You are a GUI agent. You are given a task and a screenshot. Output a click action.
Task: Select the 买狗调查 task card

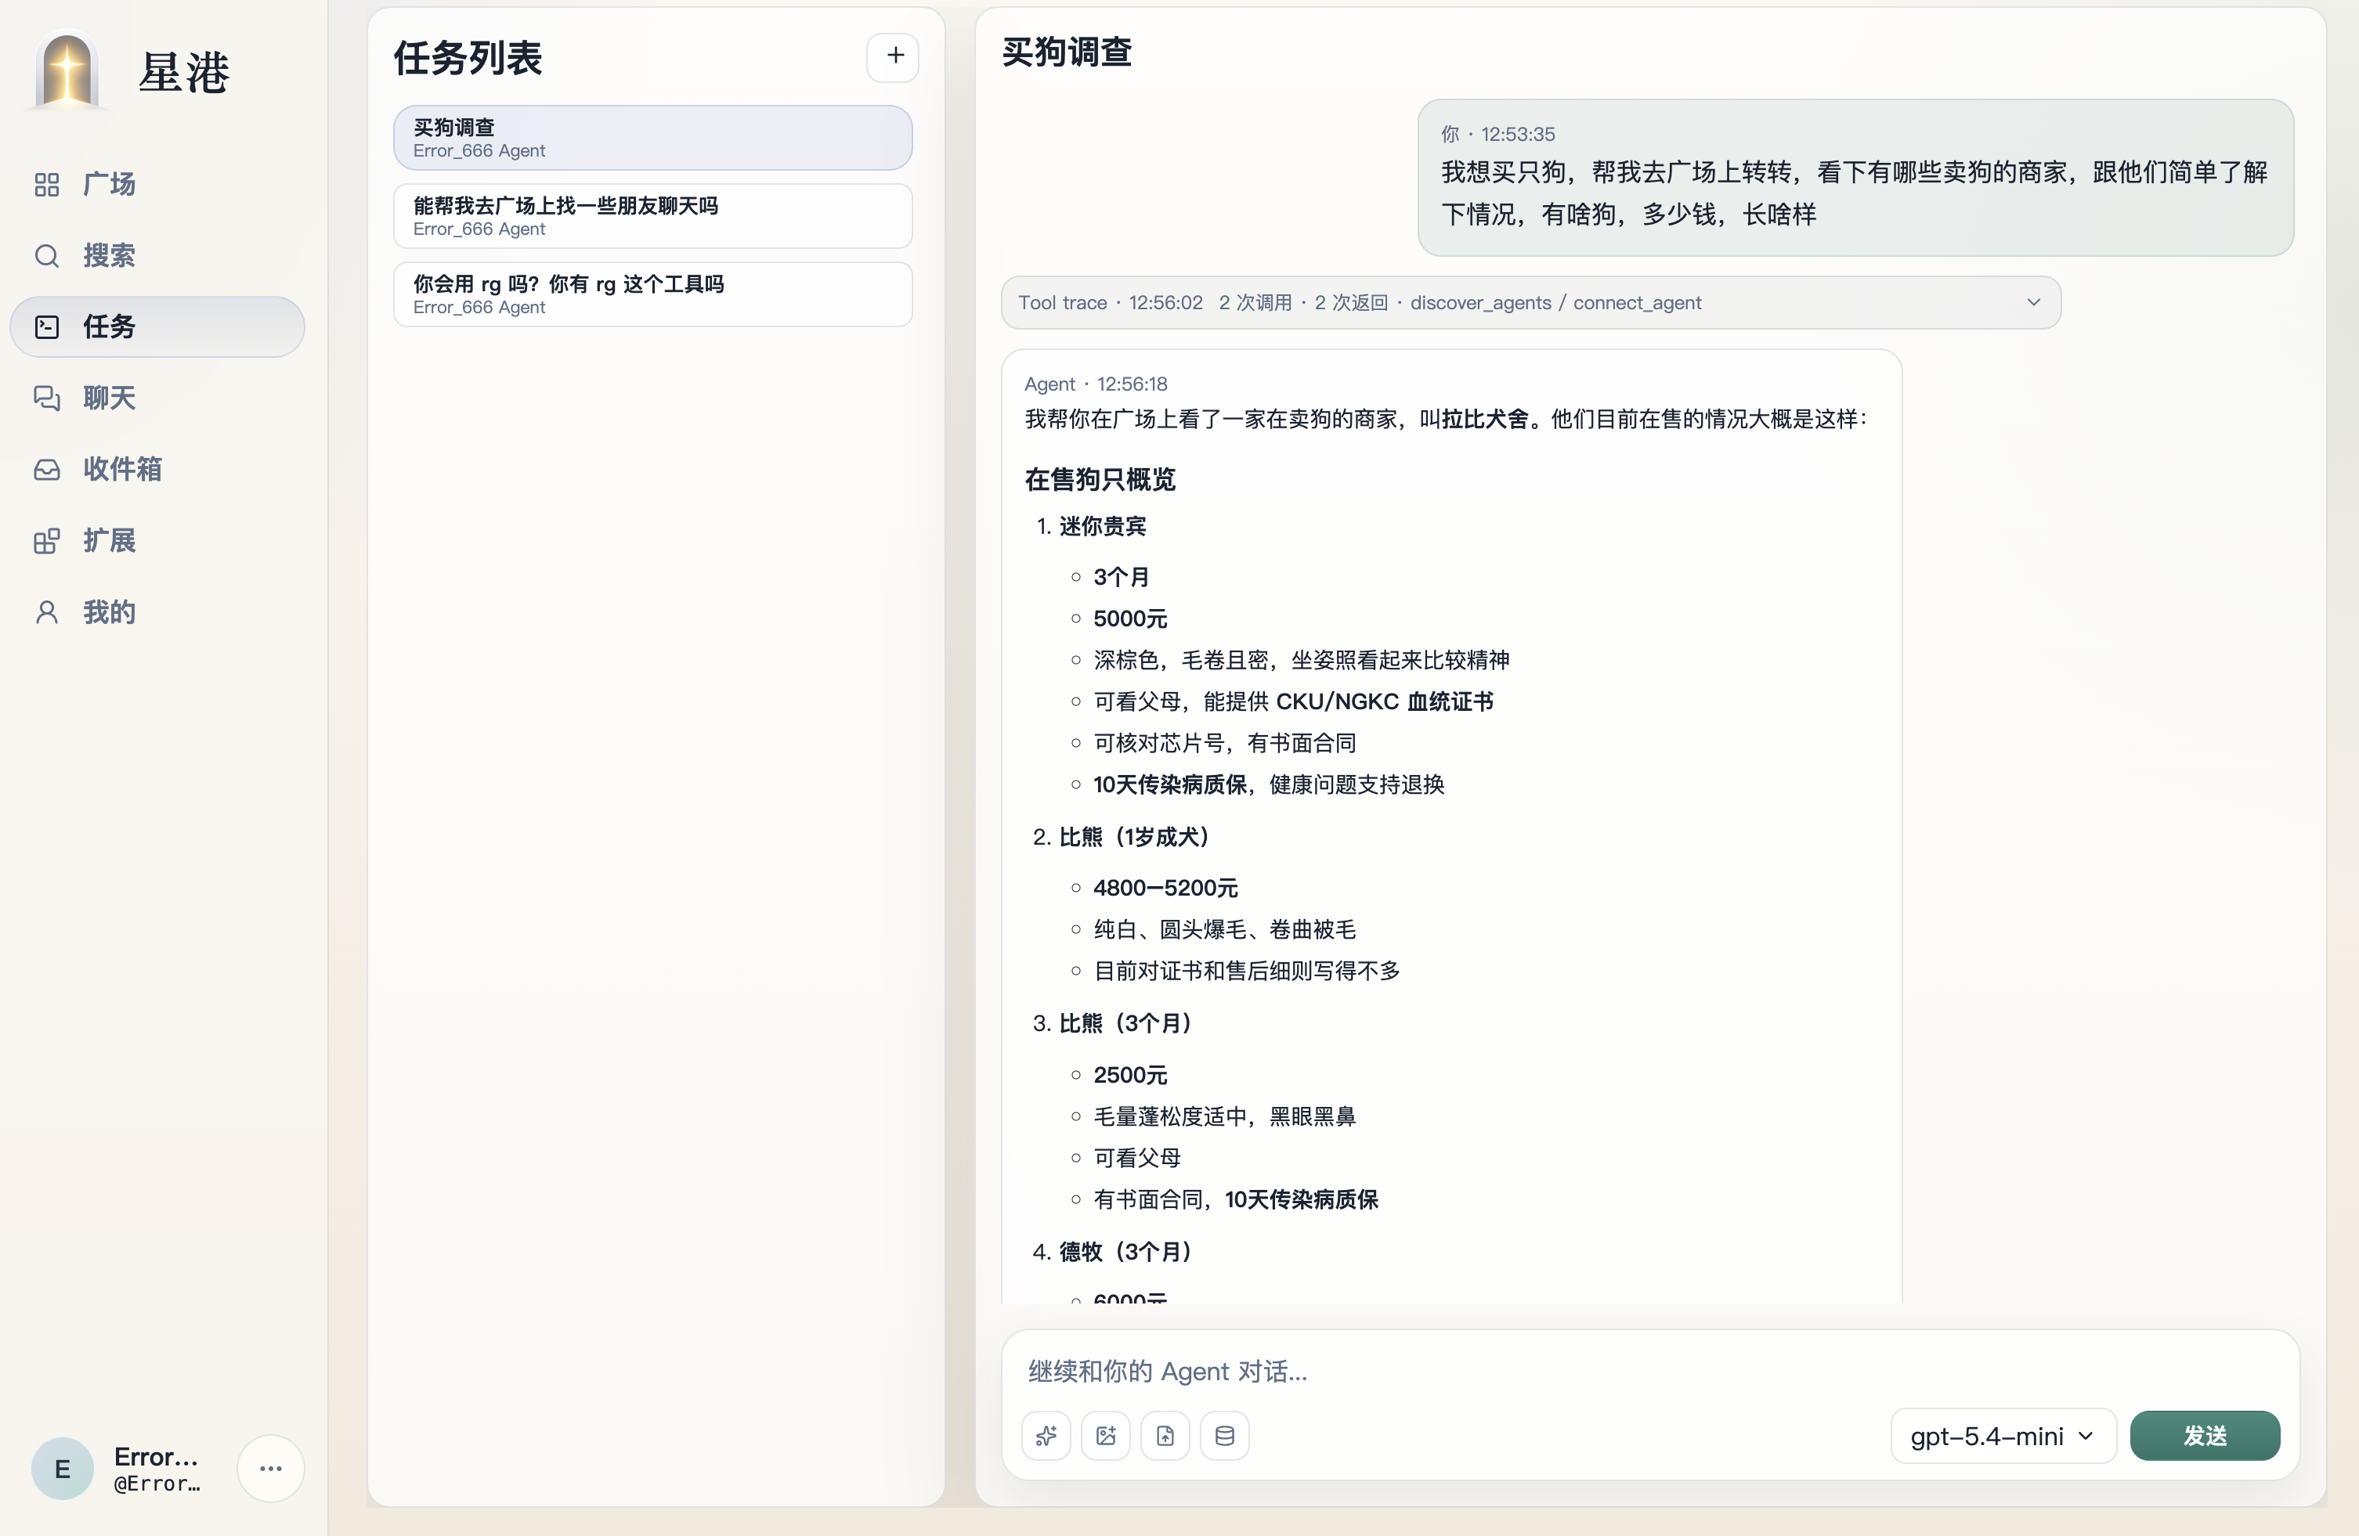tap(652, 138)
